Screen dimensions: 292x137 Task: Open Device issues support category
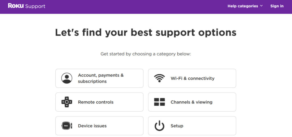click(x=100, y=126)
